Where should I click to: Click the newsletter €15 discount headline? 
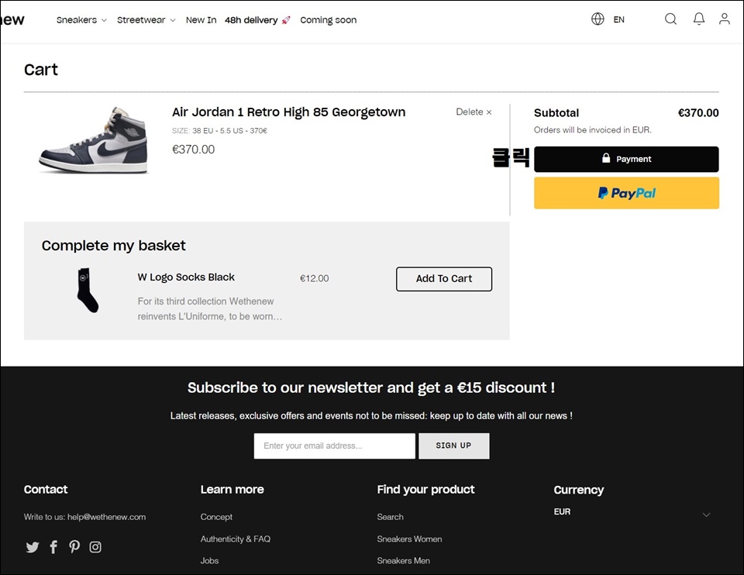click(371, 387)
